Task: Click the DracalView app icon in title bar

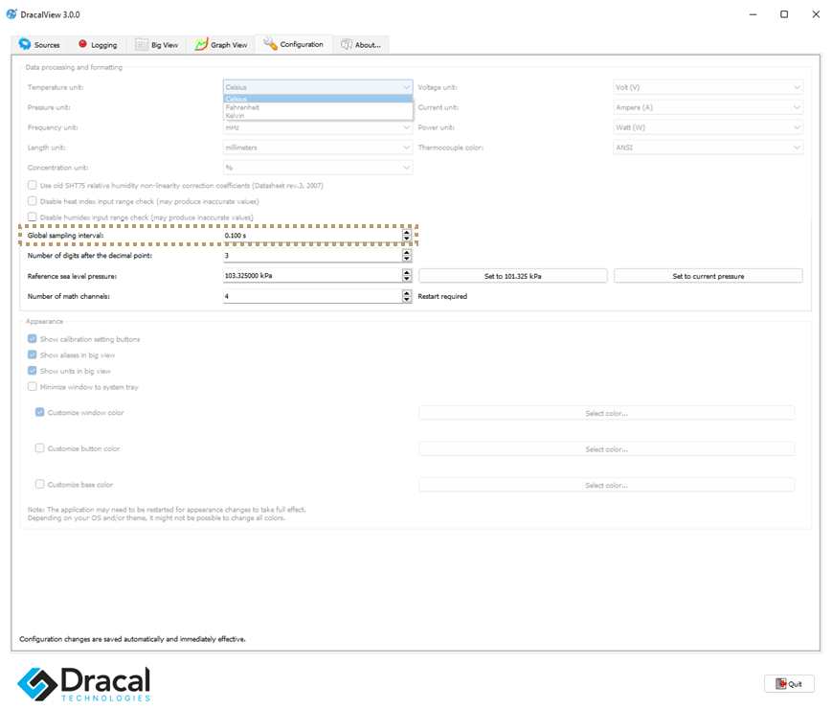Action: click(x=11, y=14)
